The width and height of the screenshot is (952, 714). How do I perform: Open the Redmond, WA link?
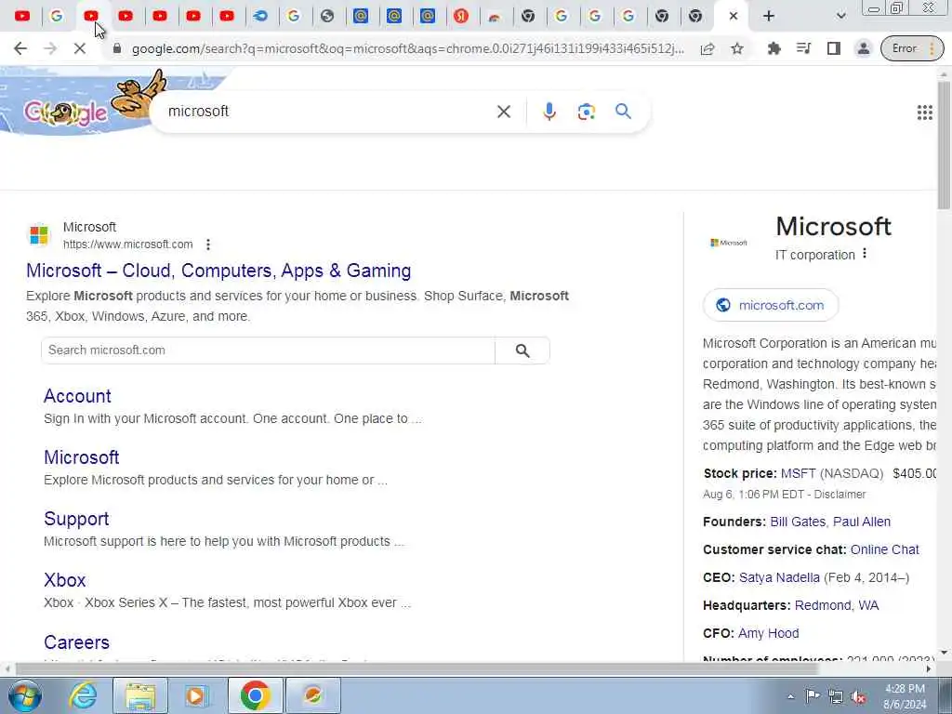pos(837,606)
